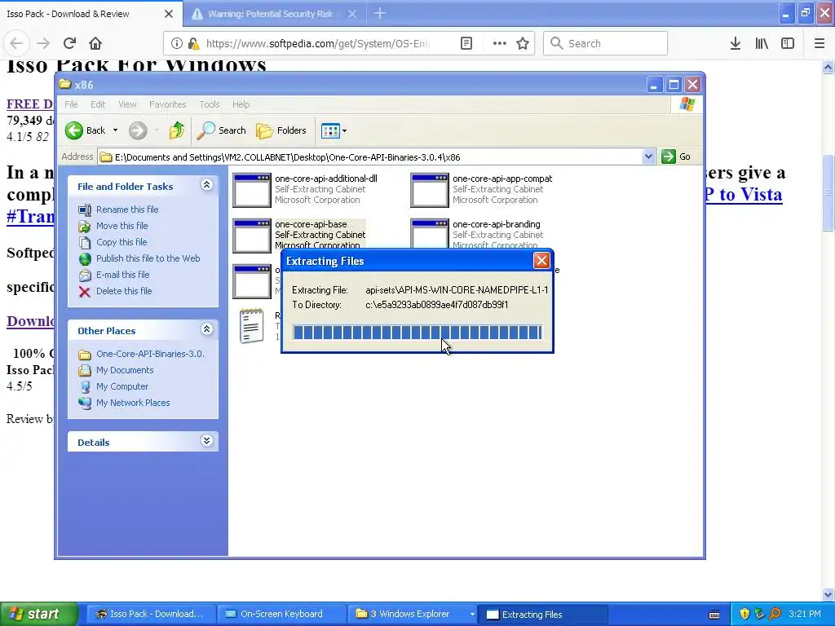Click the security shield tray icon

pos(744,615)
